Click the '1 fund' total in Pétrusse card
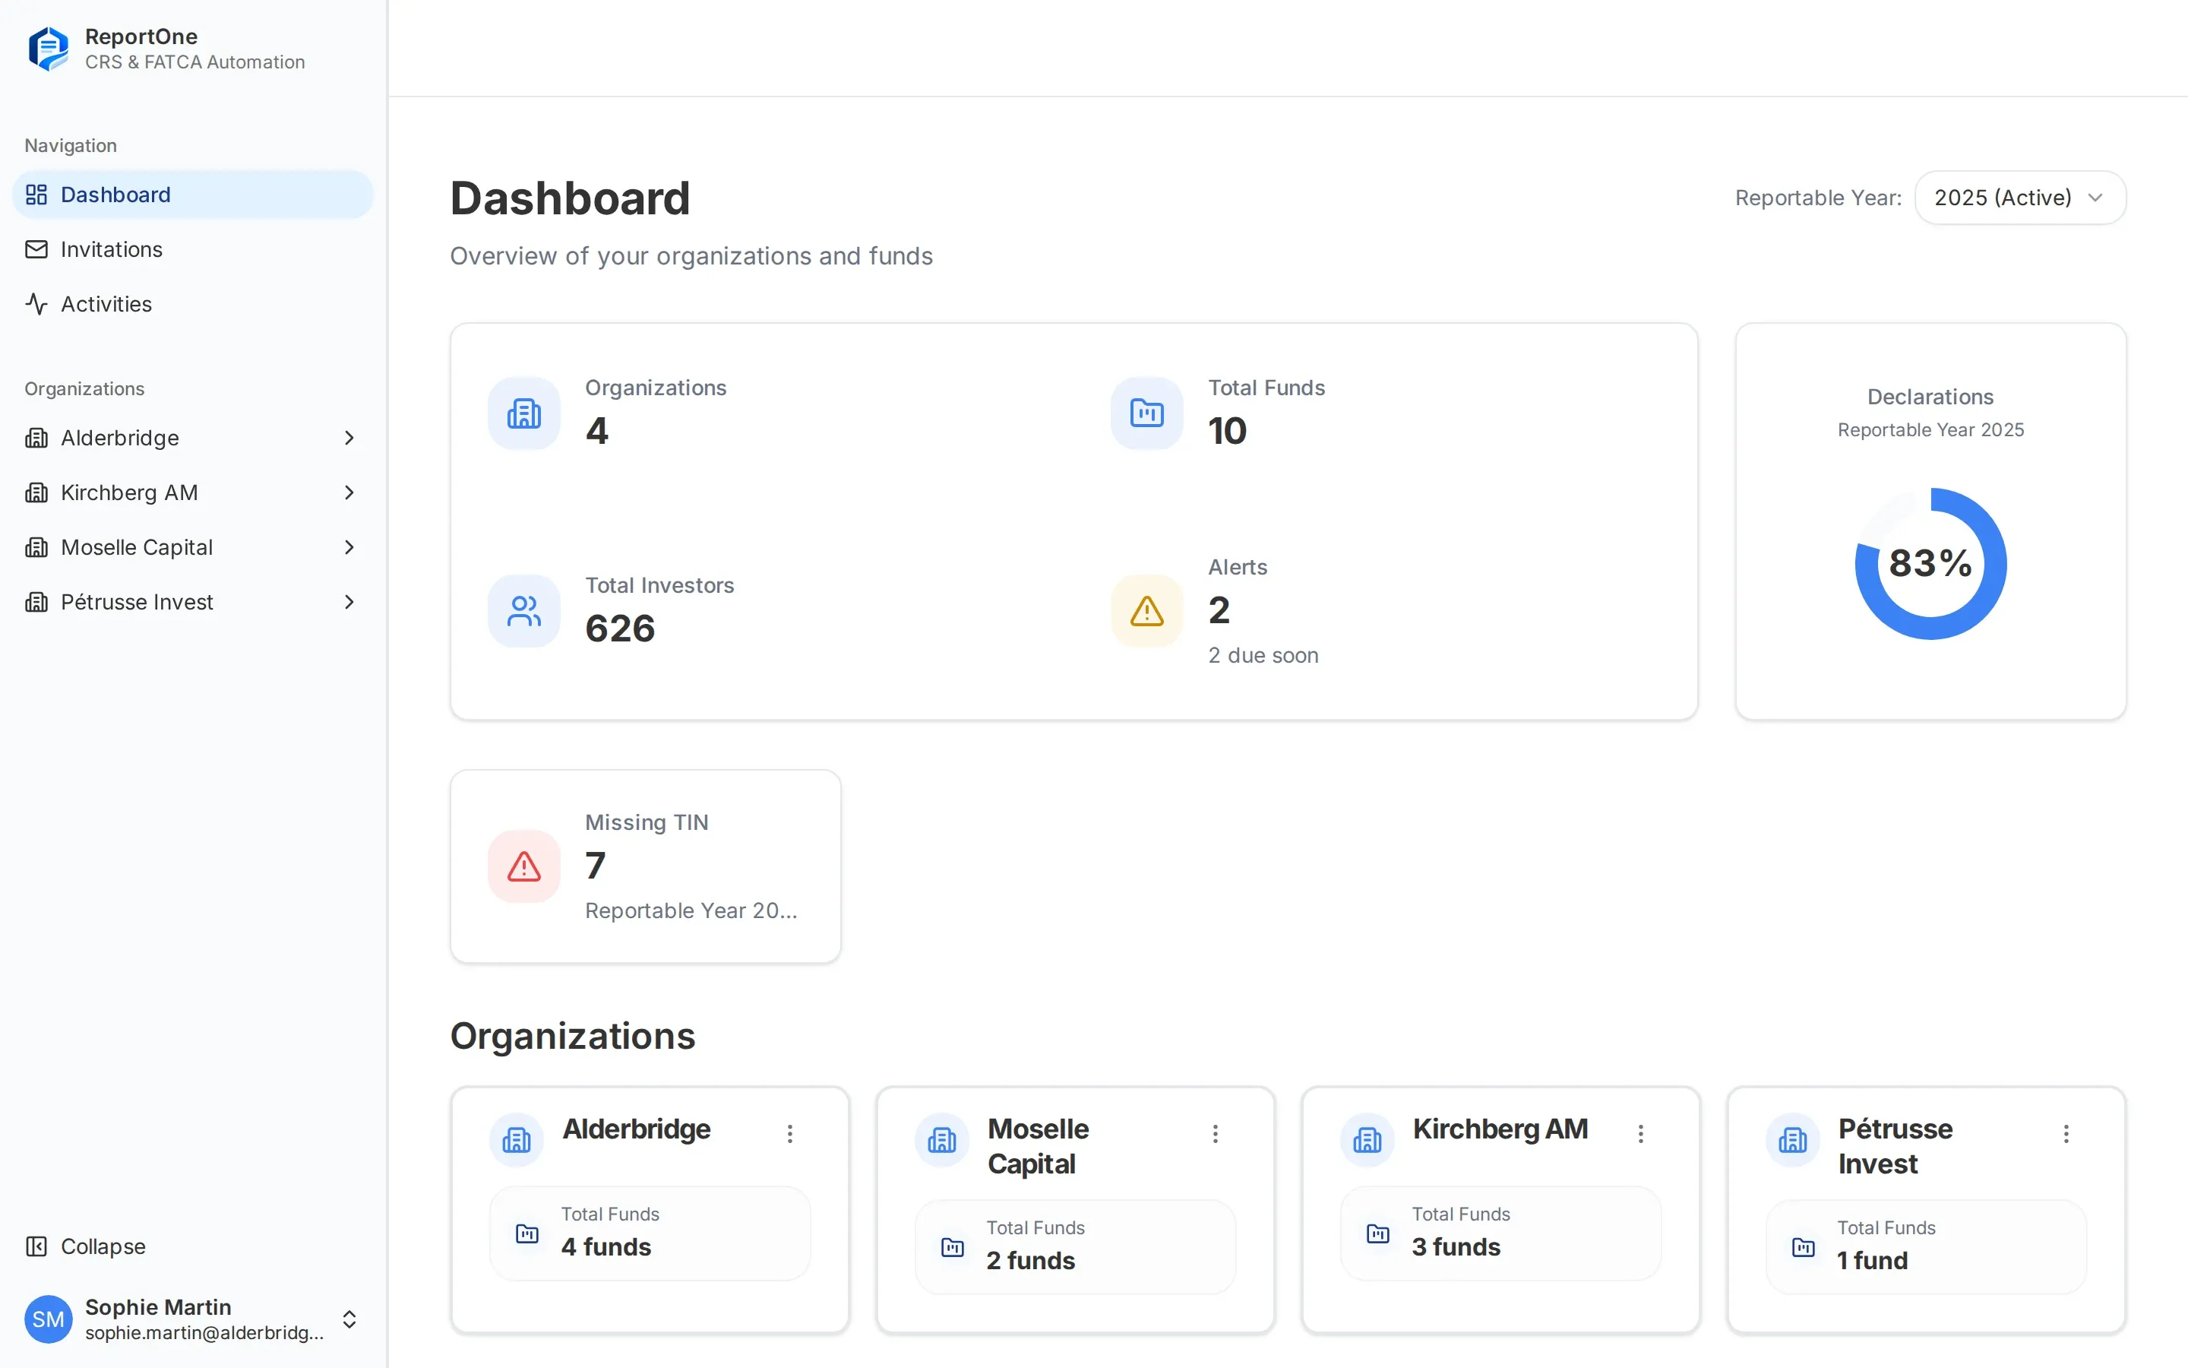The width and height of the screenshot is (2188, 1368). tap(1873, 1260)
